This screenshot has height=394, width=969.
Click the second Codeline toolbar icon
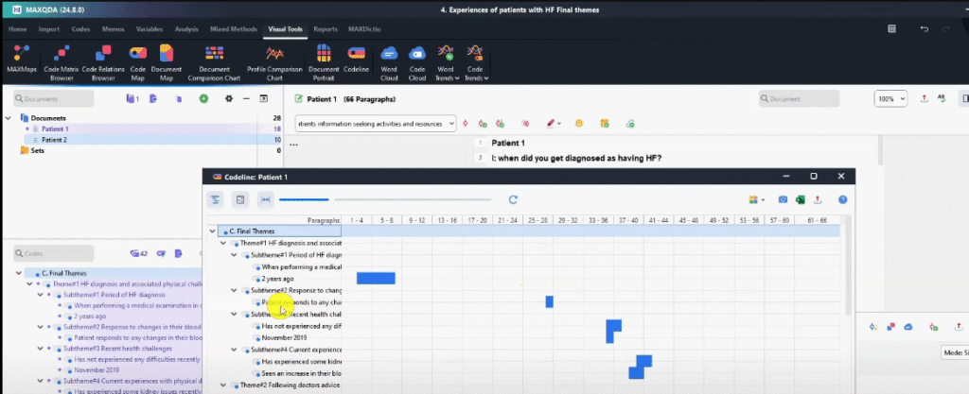click(x=240, y=199)
